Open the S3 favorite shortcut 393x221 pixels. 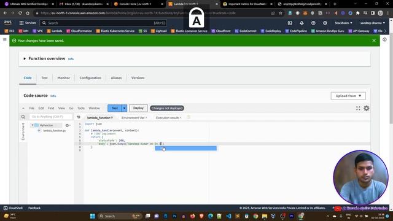click(143, 31)
